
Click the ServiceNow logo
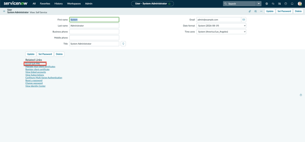[16, 3]
